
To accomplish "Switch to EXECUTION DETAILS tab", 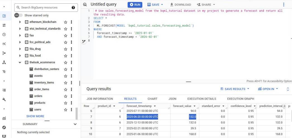I will click(x=202, y=99).
